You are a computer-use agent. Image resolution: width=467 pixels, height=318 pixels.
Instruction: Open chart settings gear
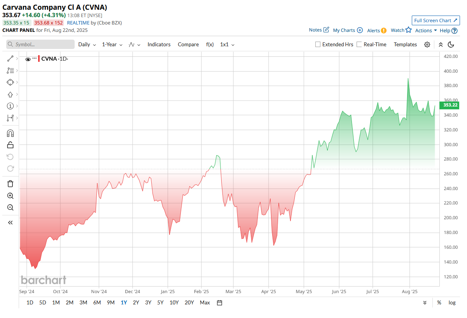[x=427, y=45]
